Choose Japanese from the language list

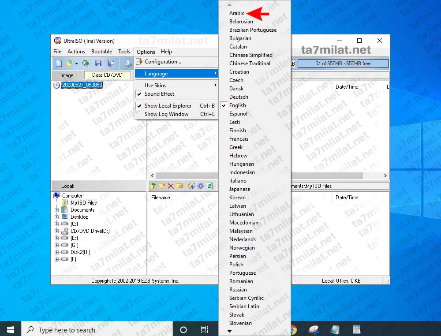[x=254, y=189]
